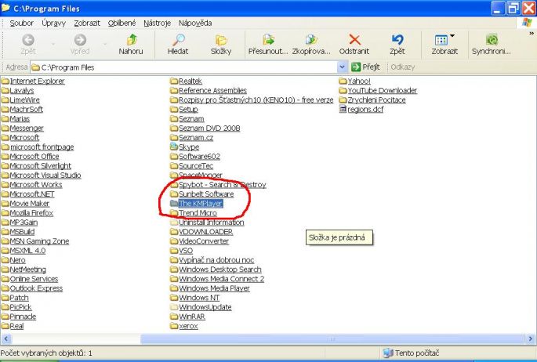Select the Zrychleni Pocitace folder name
Image resolution: width=537 pixels, height=362 pixels.
point(377,100)
